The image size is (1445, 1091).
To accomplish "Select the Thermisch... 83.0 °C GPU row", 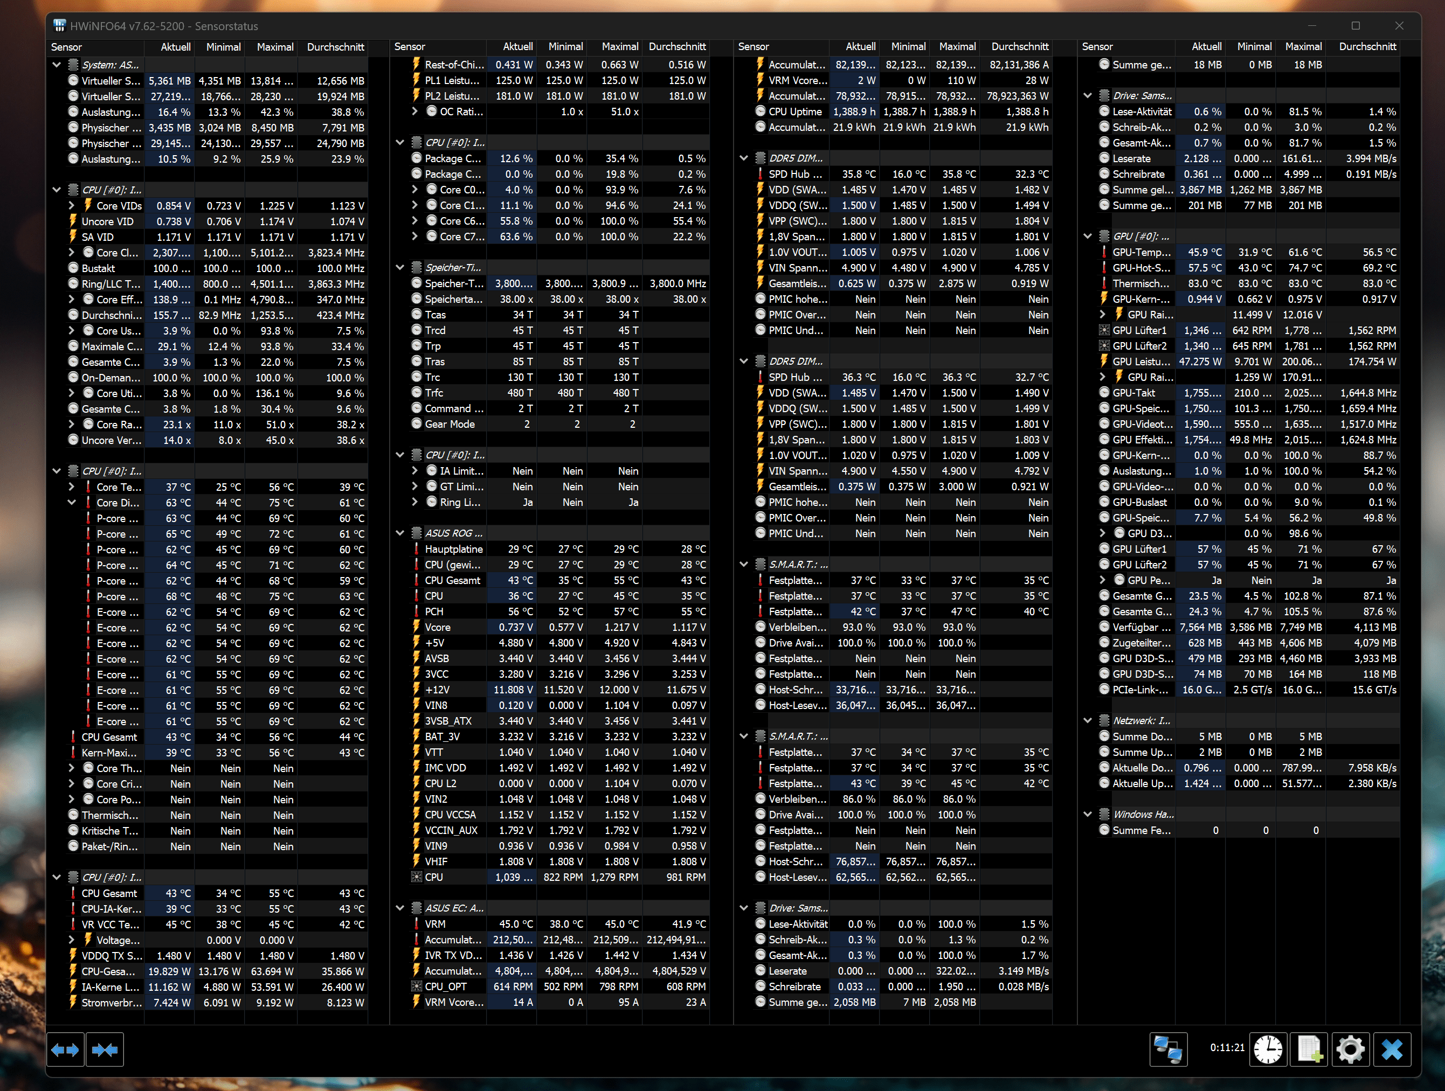I will click(x=1240, y=283).
